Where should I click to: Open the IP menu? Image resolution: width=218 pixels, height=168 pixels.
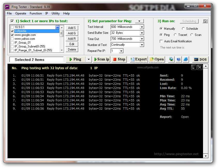[x=46, y=13]
